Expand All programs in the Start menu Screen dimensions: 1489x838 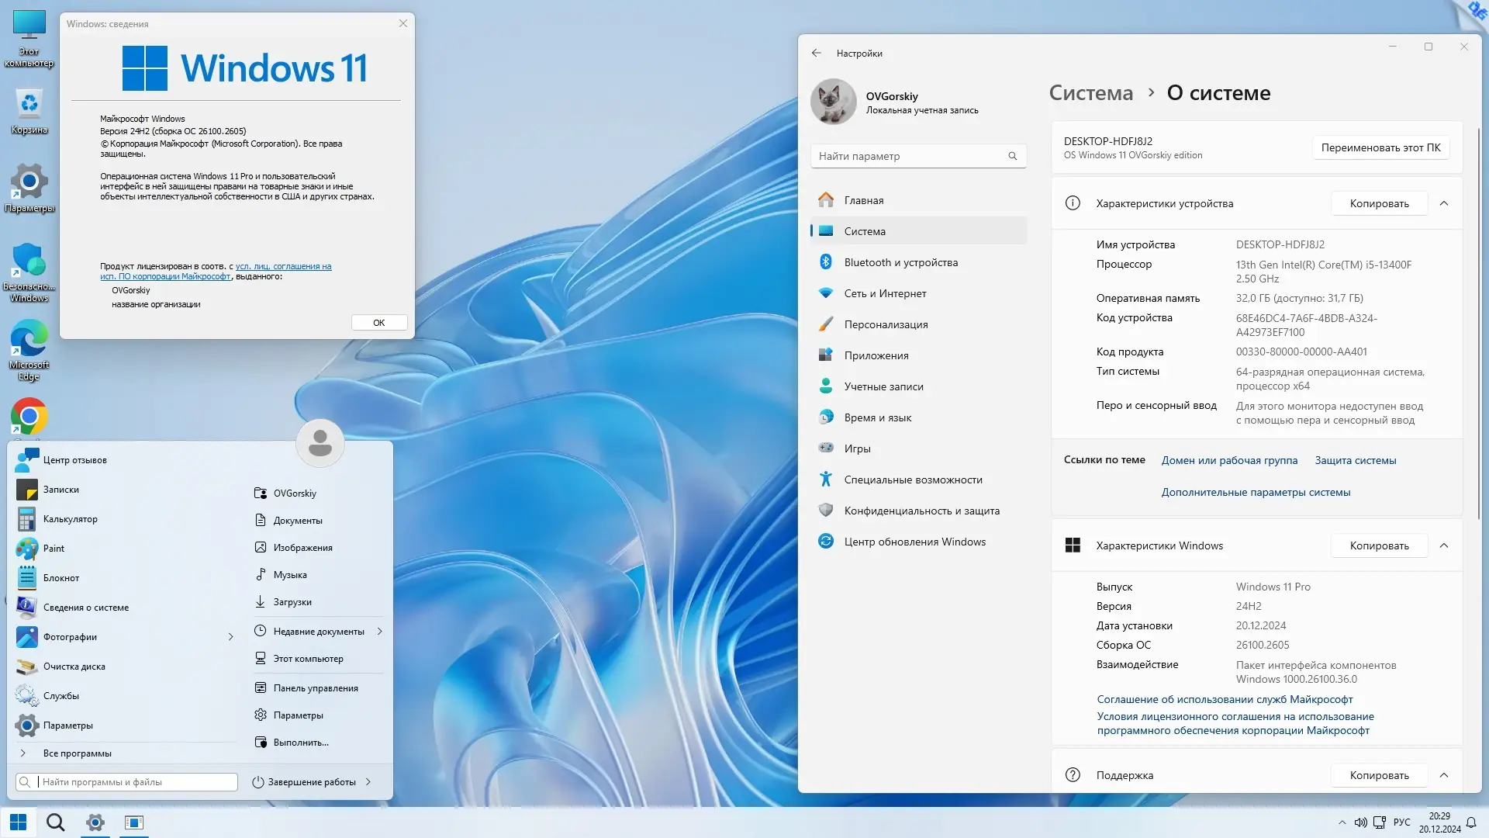click(77, 753)
